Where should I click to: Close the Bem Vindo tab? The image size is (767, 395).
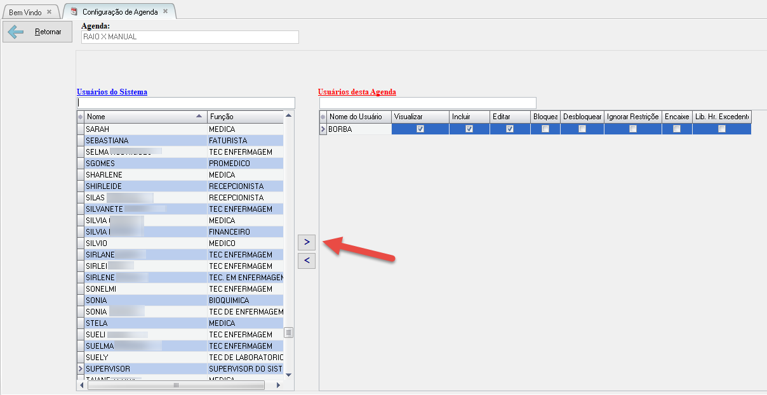[50, 12]
